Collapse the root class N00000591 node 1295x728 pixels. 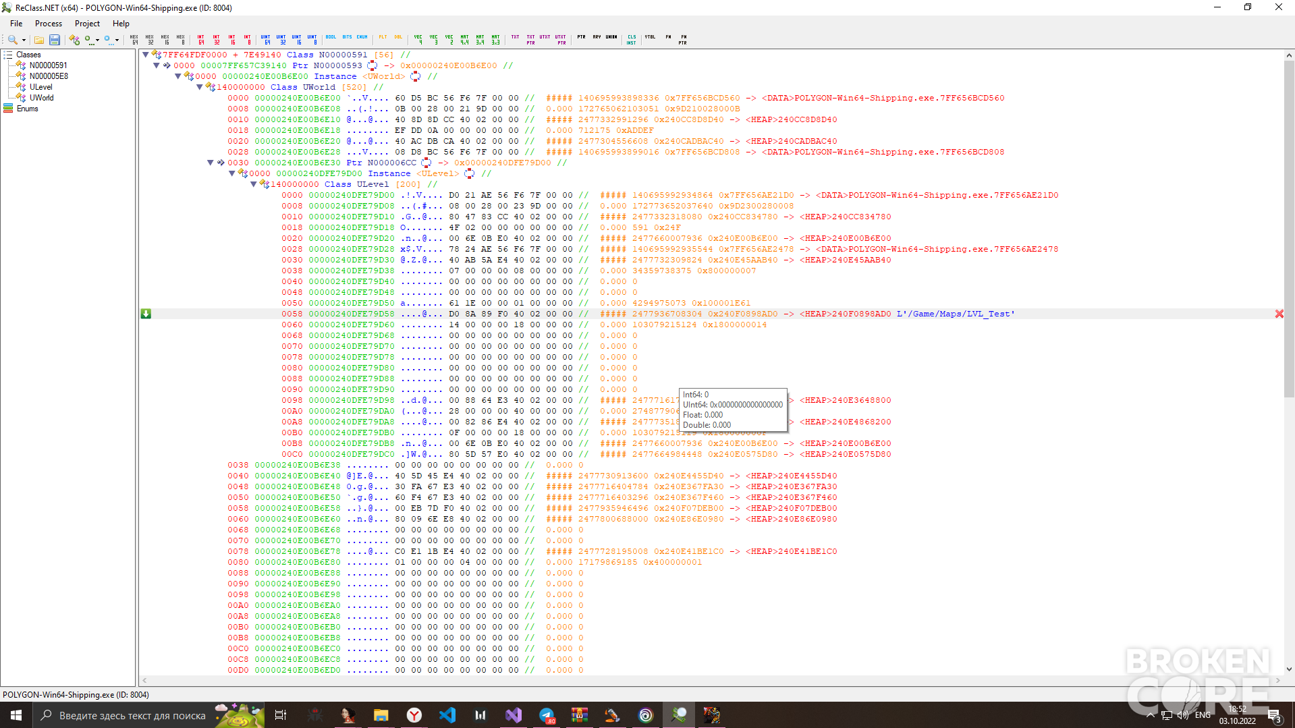(146, 55)
